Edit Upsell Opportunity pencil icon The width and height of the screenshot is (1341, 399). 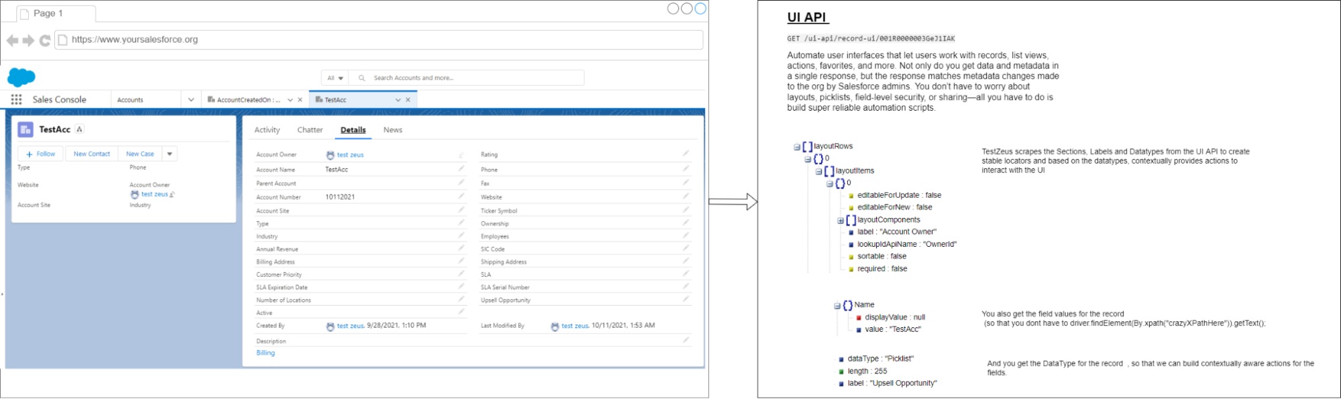(686, 298)
